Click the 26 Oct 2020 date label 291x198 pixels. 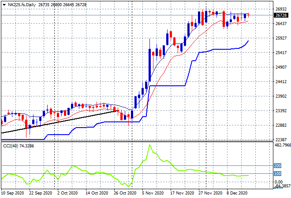click(125, 193)
